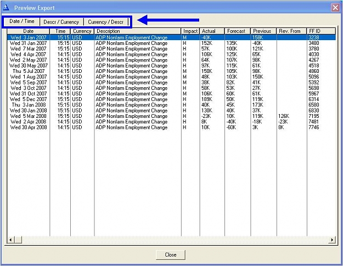Click Previous value 173K
The image size is (343, 266).
pos(258,105)
